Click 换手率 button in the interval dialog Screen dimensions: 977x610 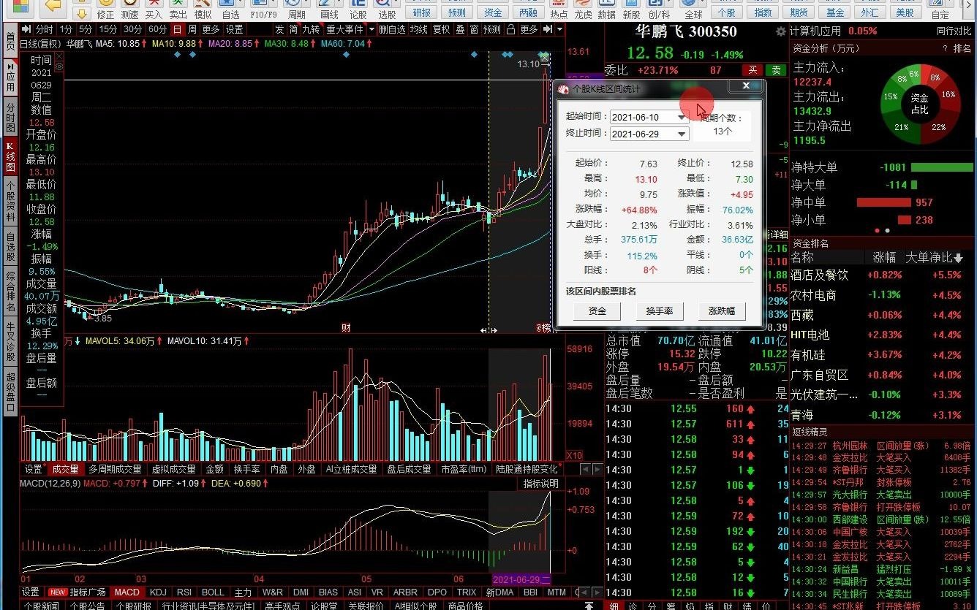click(x=660, y=311)
